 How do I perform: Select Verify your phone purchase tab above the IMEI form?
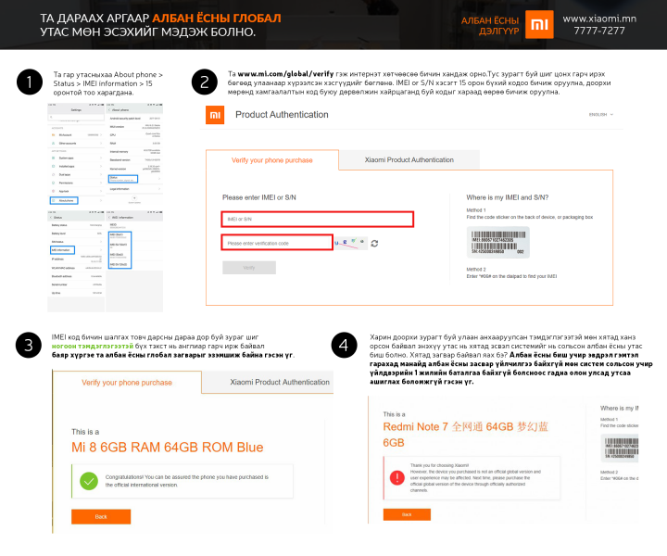point(272,160)
